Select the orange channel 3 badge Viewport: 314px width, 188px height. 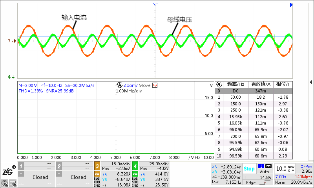97,165
